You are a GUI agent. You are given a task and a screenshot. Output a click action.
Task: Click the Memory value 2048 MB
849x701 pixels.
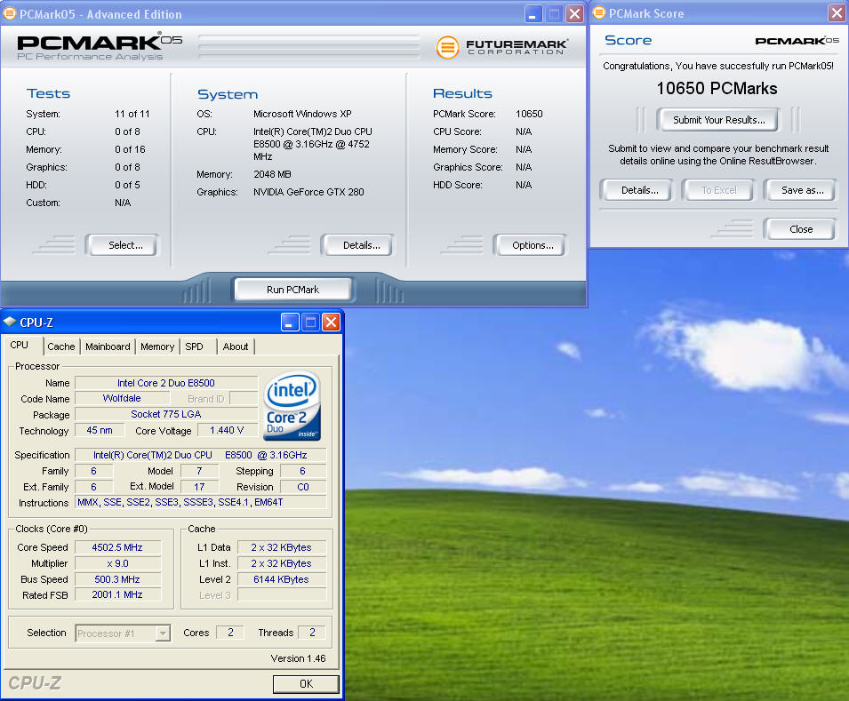tap(272, 174)
